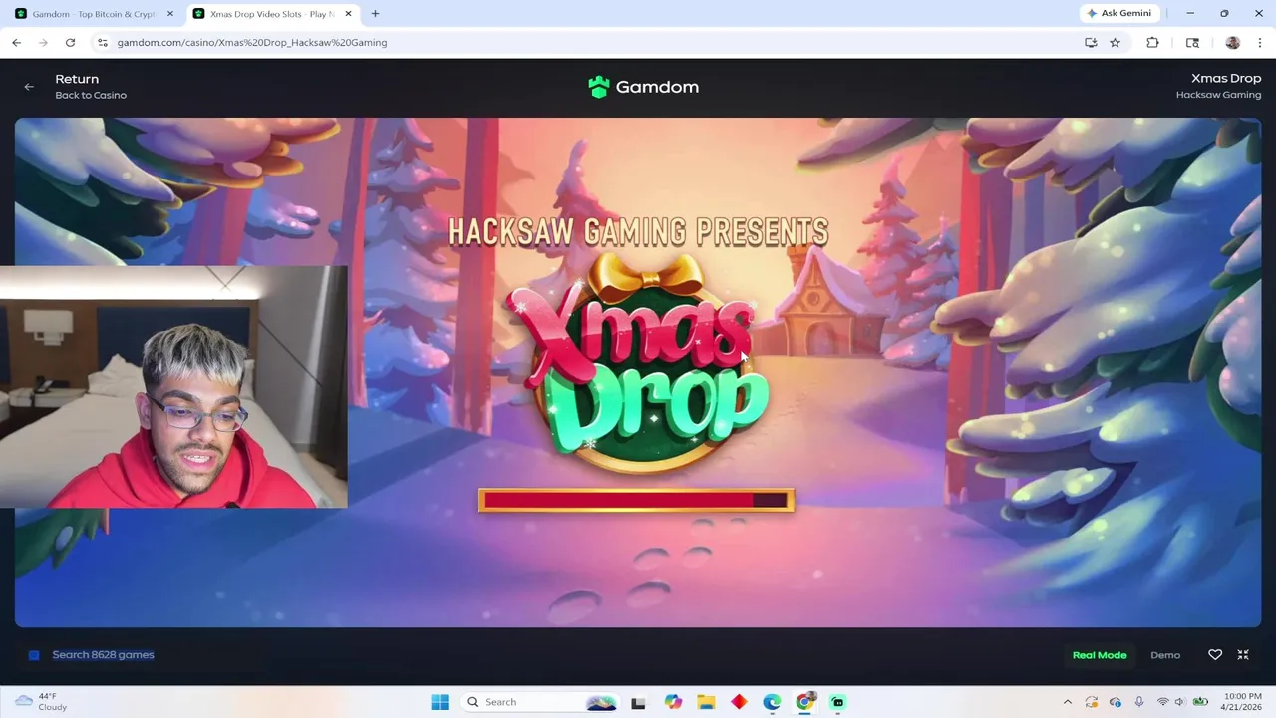Open Google Chrome taskbar icon

tap(804, 702)
